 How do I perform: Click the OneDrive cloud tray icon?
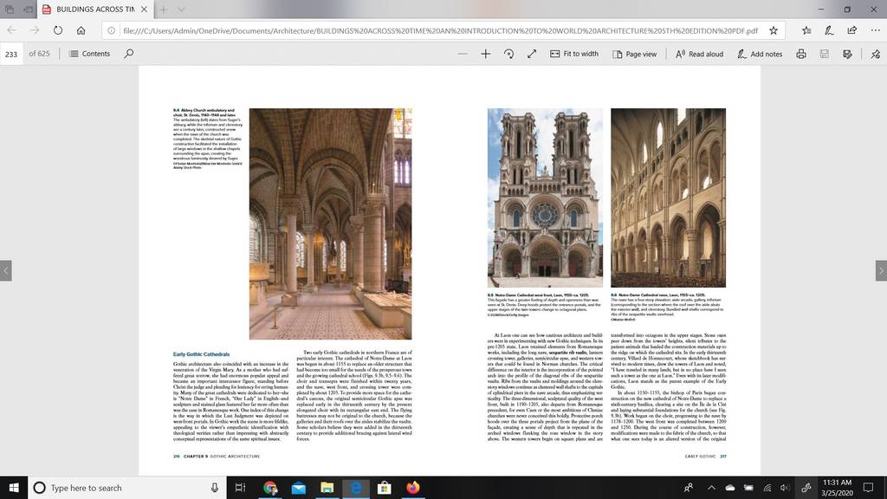730,488
